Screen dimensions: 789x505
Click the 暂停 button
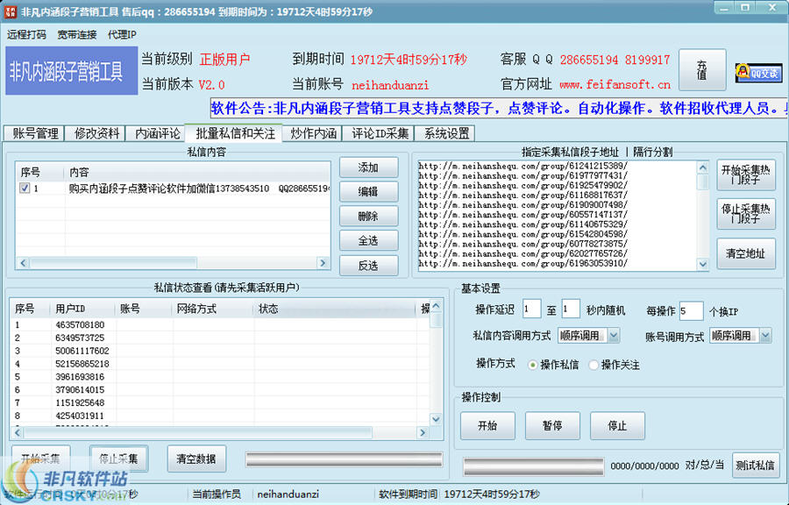click(x=552, y=425)
